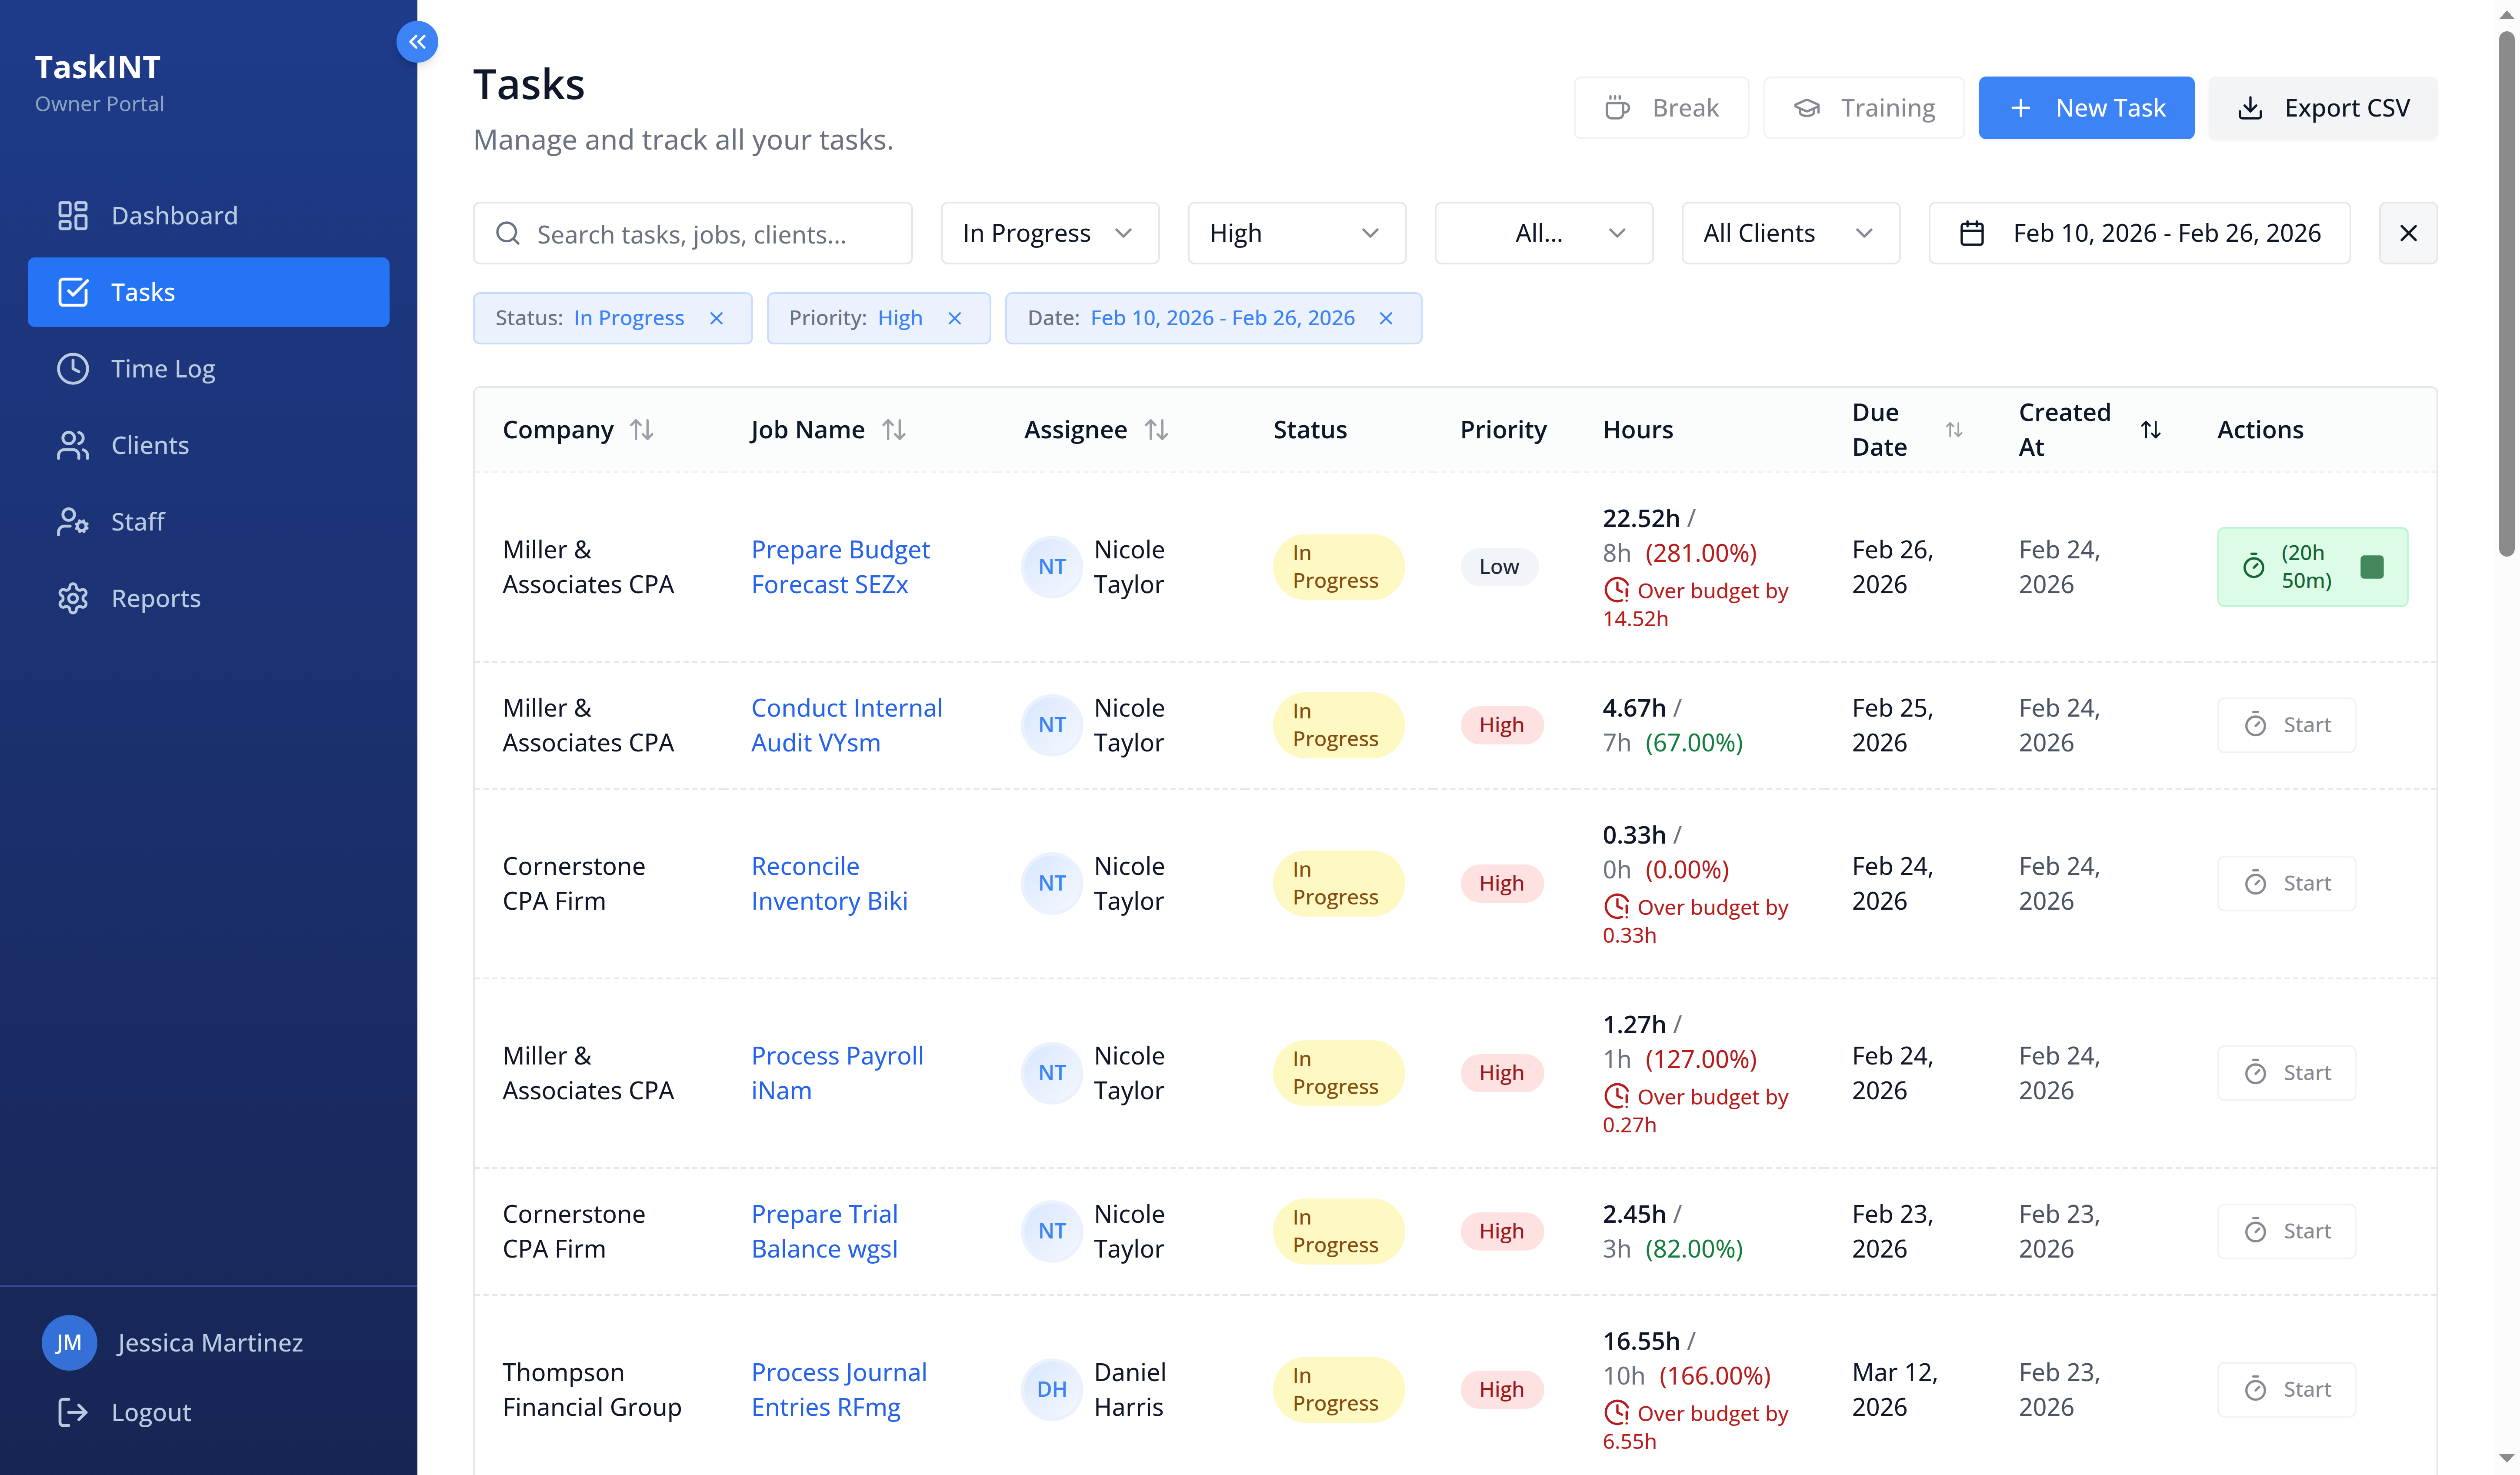Image resolution: width=2520 pixels, height=1475 pixels.
Task: Click the Export CSV button
Action: coord(2322,108)
